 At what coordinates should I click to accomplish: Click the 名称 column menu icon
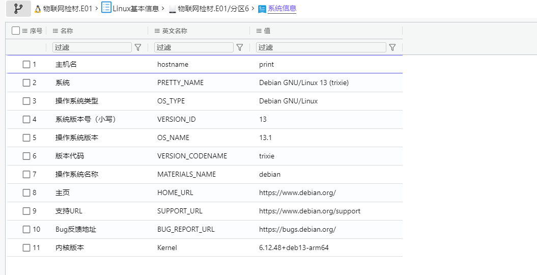tap(55, 31)
